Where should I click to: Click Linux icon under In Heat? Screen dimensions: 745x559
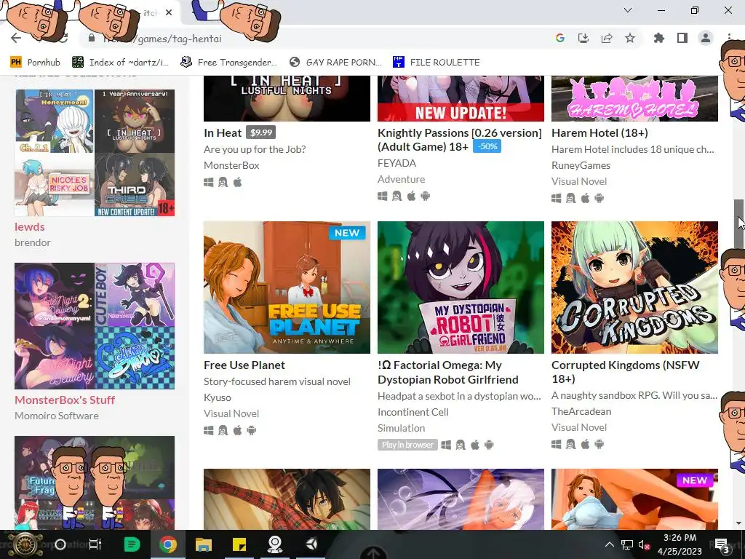[223, 182]
